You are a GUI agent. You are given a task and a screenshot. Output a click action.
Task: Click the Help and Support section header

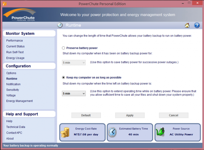[x=29, y=114]
